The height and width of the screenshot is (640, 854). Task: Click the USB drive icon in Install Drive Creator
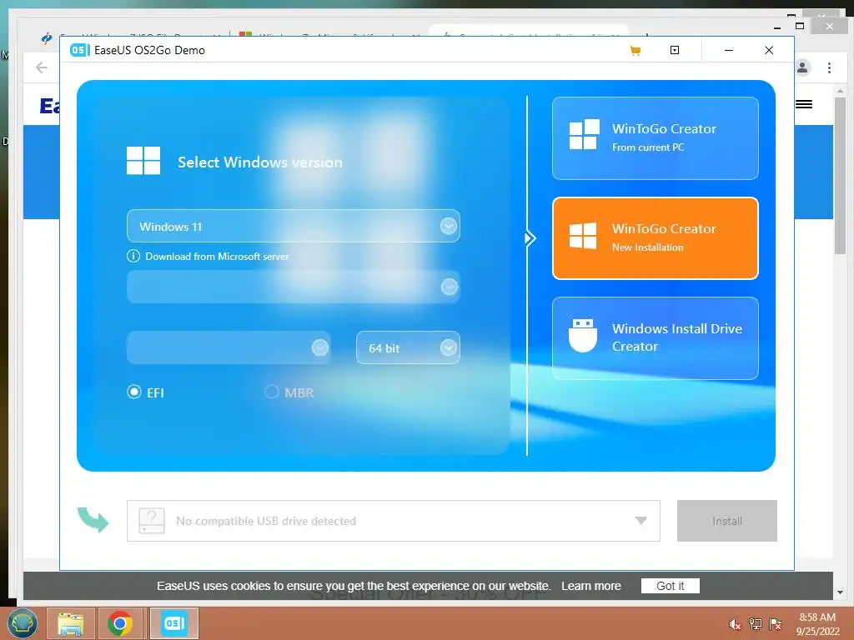pos(583,336)
